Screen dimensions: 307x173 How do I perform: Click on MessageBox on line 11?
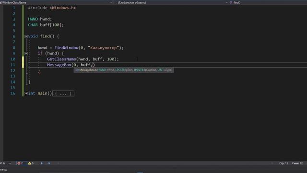click(59, 65)
